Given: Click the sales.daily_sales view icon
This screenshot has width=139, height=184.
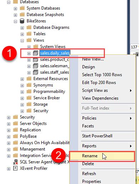Looking at the screenshot, I should 36,53.
